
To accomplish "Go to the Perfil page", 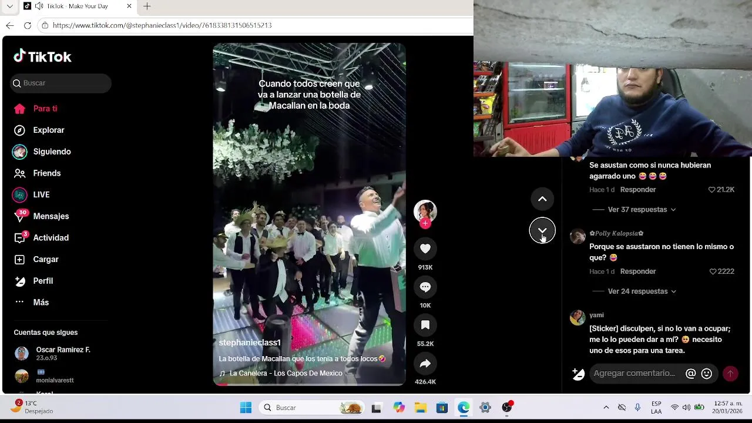I will tap(33, 281).
